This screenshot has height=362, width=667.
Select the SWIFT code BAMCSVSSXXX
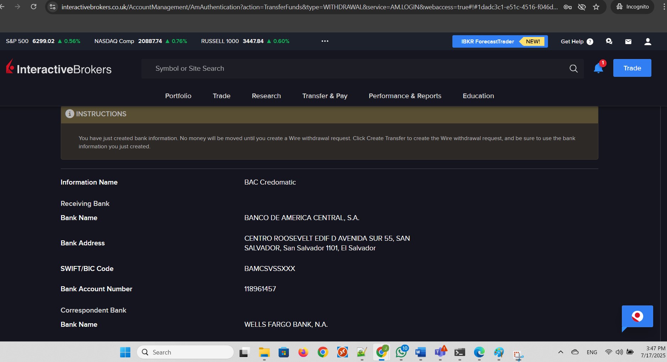tap(270, 269)
